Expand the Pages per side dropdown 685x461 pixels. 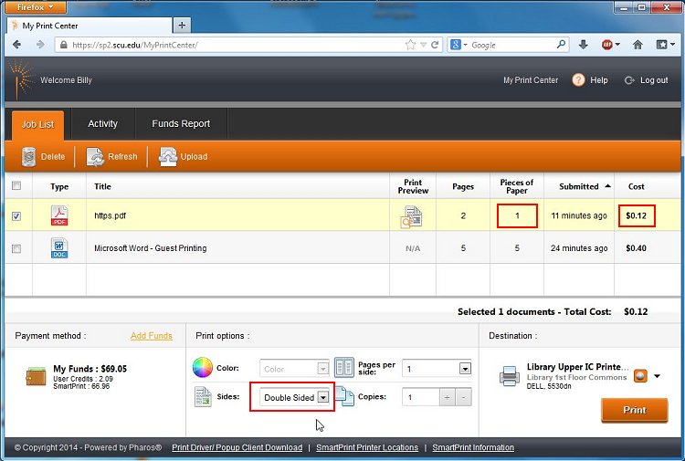(x=465, y=369)
